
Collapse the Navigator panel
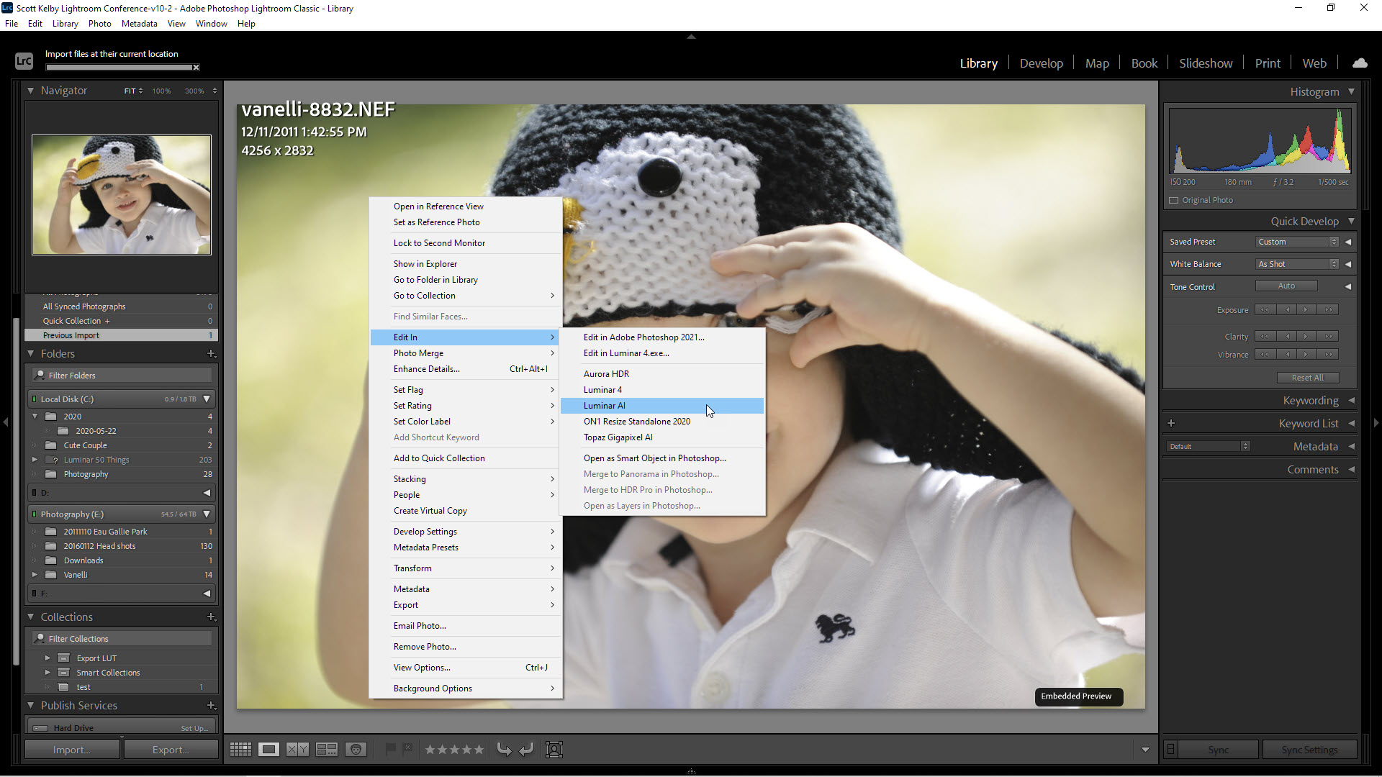click(x=31, y=91)
